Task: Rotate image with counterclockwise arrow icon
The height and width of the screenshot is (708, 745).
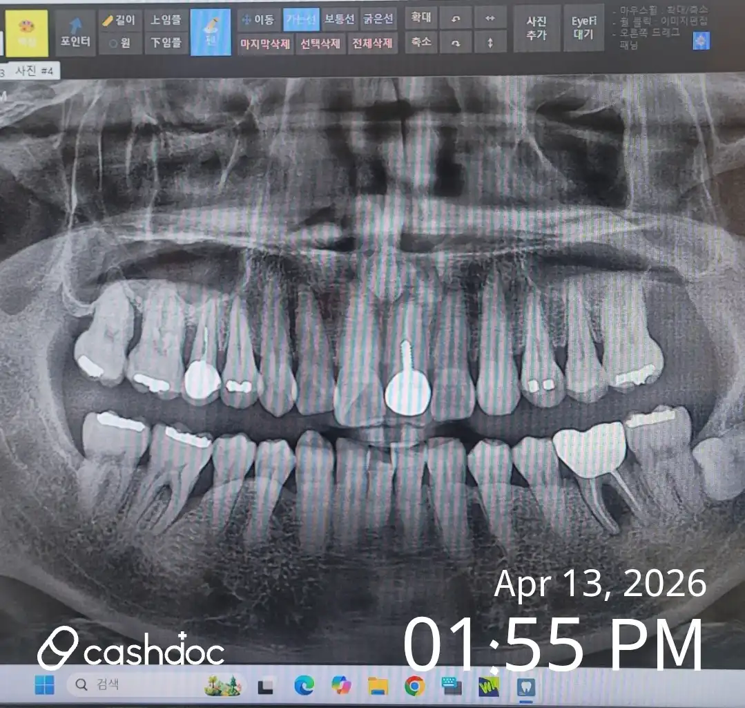Action: point(456,18)
